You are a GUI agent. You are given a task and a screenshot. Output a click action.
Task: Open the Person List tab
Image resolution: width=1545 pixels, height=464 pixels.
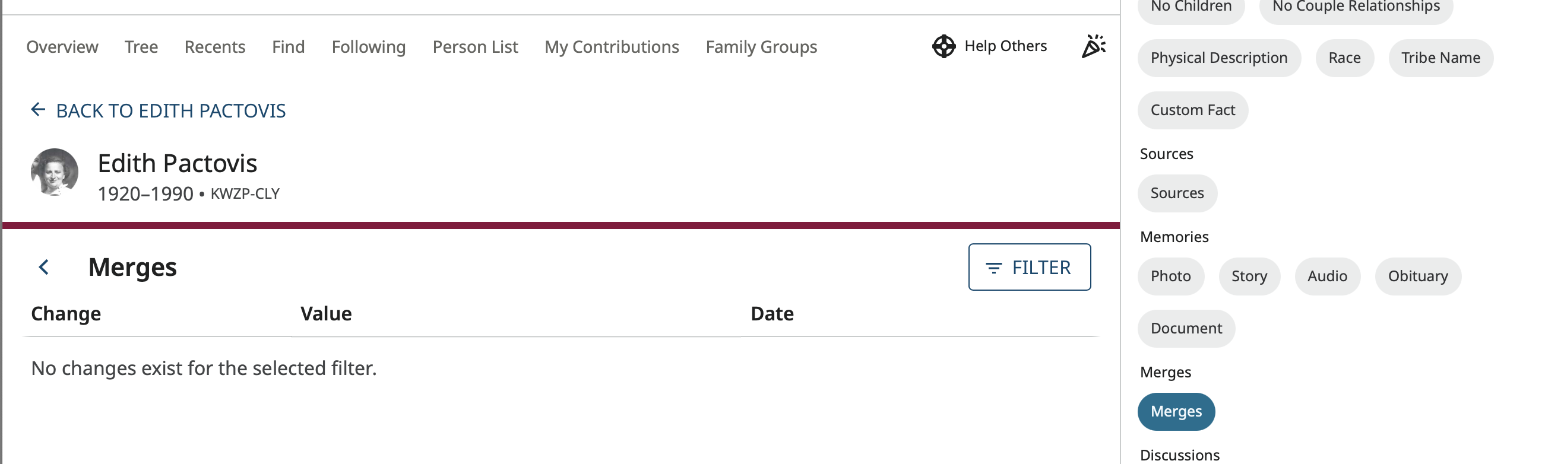475,47
